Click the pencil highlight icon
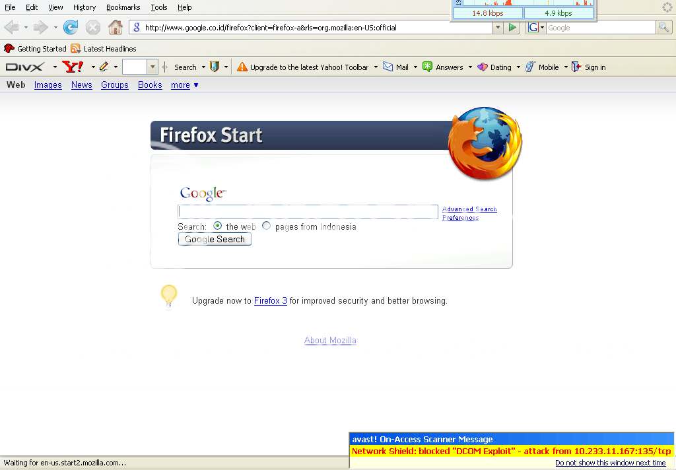 click(x=104, y=67)
